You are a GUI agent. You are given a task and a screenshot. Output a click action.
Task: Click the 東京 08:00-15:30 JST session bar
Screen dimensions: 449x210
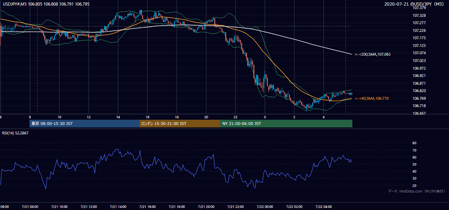tap(84, 124)
